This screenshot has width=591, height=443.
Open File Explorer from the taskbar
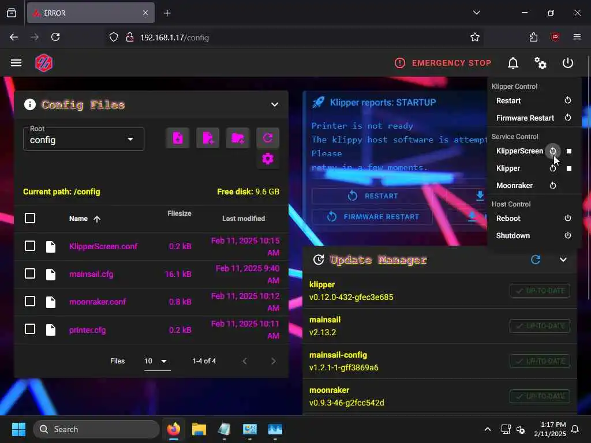(199, 429)
